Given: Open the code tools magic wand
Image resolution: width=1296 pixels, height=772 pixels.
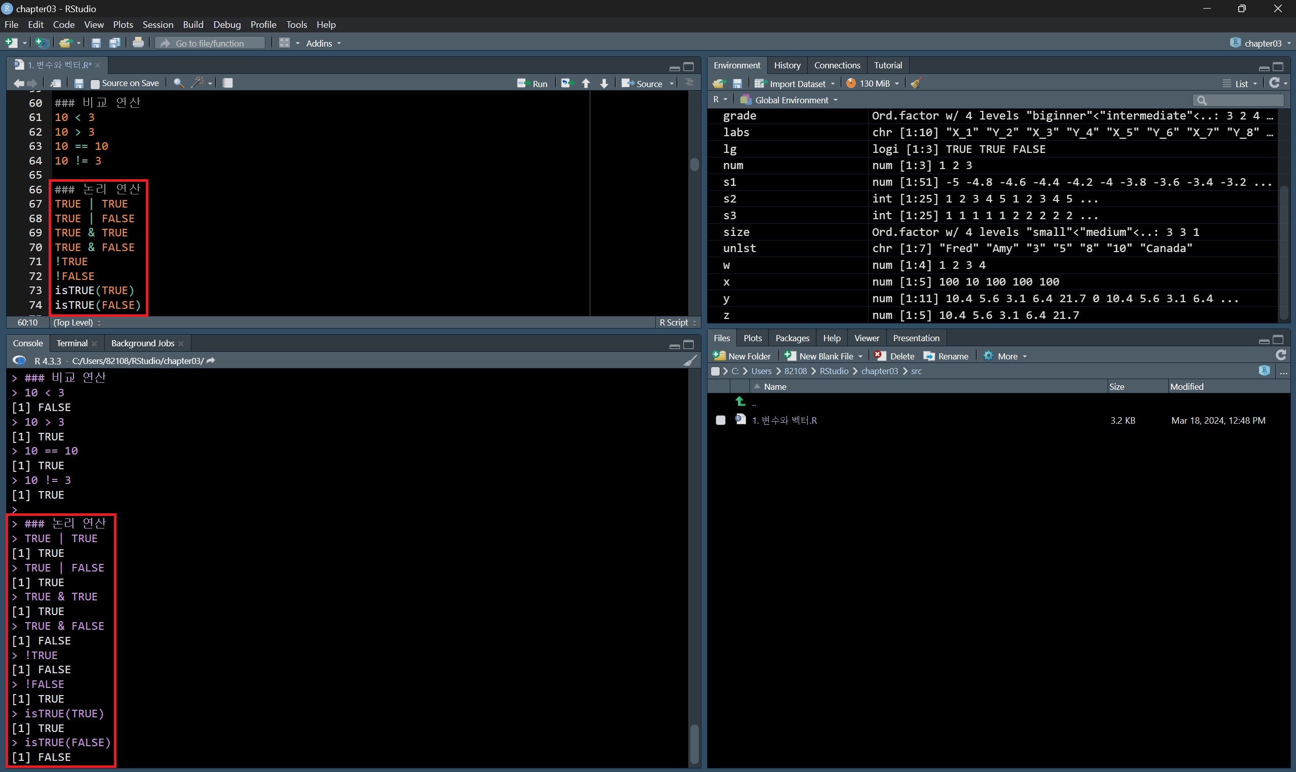Looking at the screenshot, I should tap(198, 83).
